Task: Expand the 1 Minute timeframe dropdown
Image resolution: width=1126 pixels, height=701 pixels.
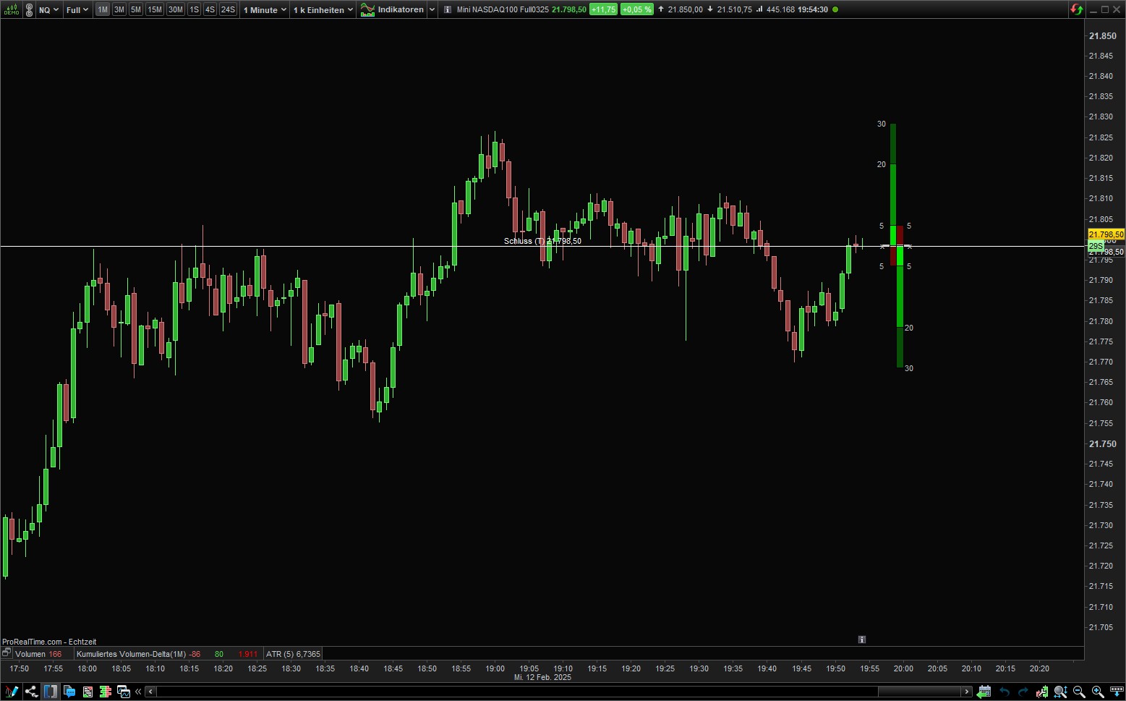Action: (265, 9)
